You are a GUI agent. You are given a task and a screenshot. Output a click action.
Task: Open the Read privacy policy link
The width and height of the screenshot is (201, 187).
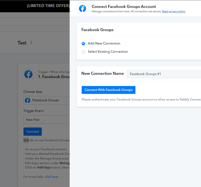click(174, 11)
